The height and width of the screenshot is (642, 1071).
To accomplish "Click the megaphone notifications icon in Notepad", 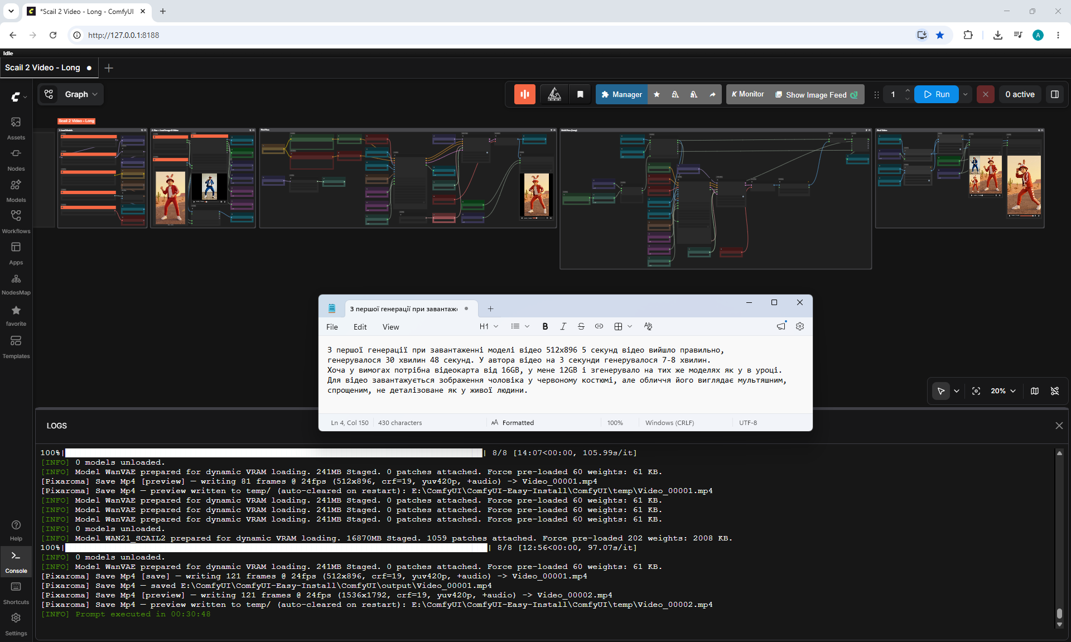I will point(781,326).
